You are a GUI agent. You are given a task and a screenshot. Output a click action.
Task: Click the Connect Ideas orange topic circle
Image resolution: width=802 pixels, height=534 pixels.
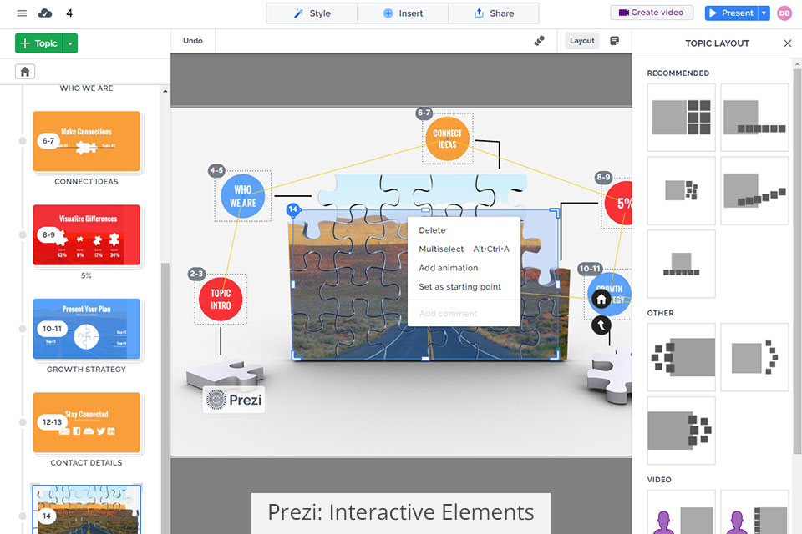[x=448, y=139]
